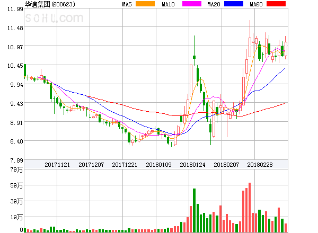Screen dimensions: 318x233
Task: Click the 20180228 date label
Action: click(x=260, y=165)
